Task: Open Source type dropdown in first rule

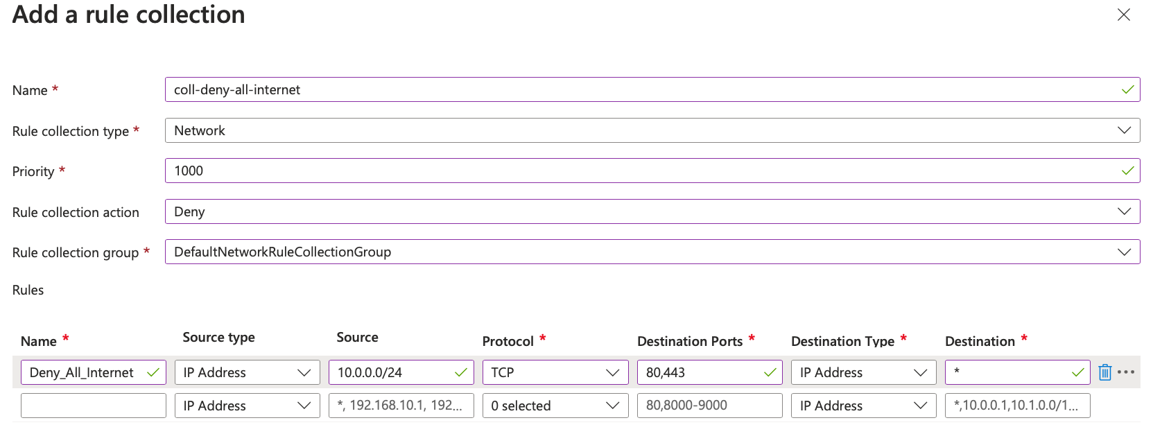Action: tap(247, 372)
